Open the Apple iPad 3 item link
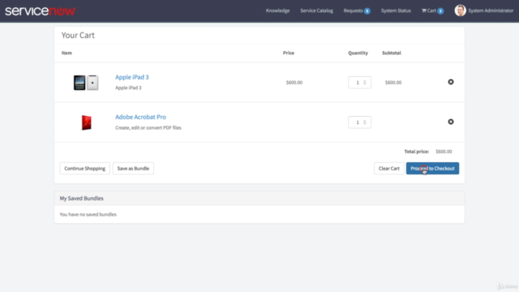 [x=131, y=77]
